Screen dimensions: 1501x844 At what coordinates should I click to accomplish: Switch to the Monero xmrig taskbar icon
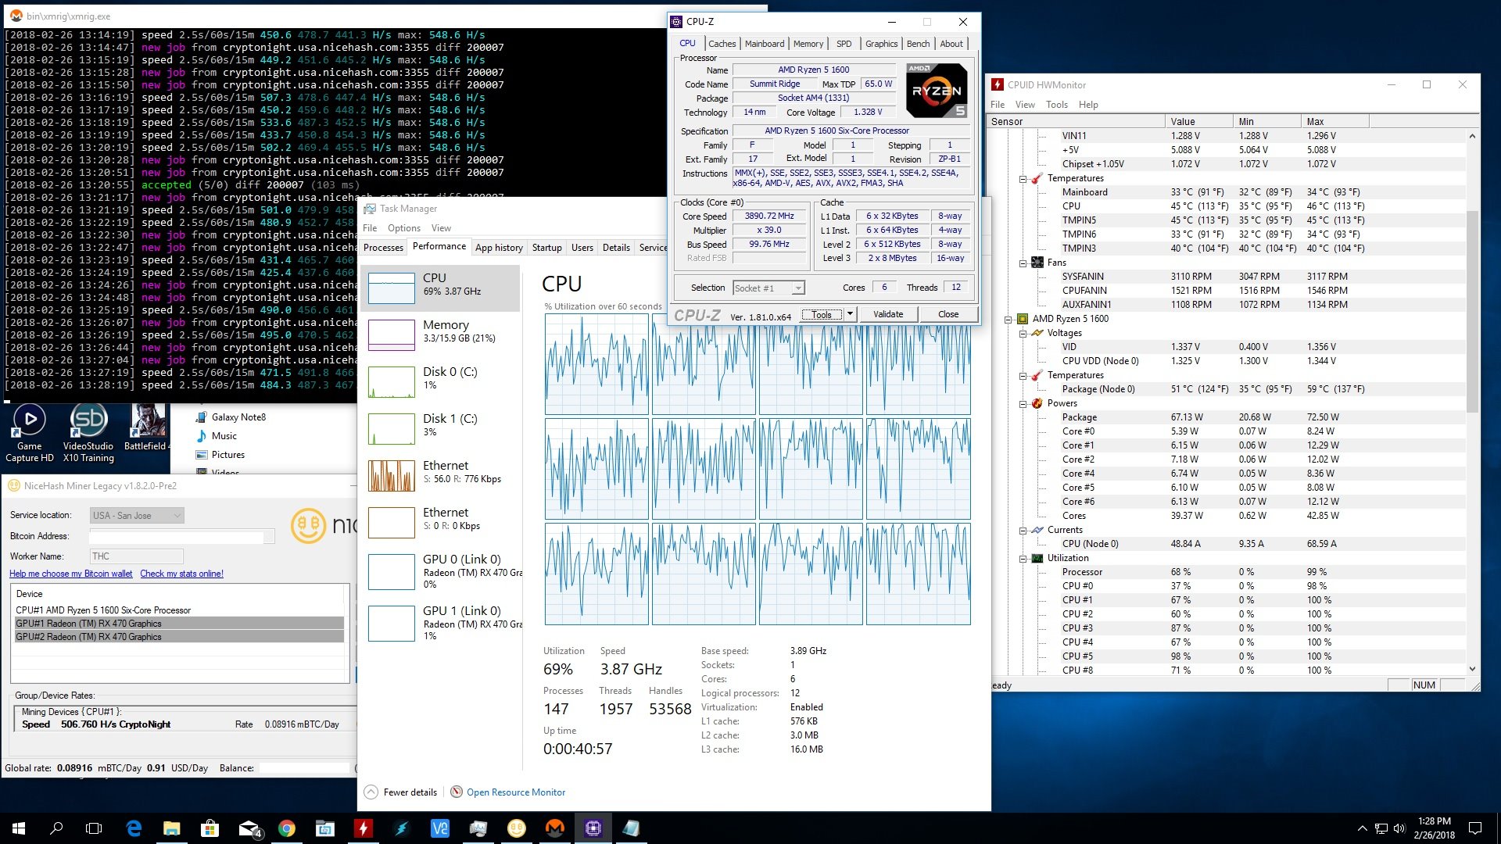coord(555,828)
